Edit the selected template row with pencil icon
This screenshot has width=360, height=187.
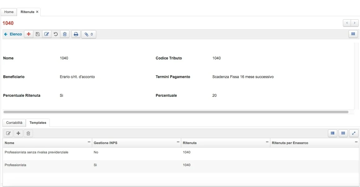8,133
